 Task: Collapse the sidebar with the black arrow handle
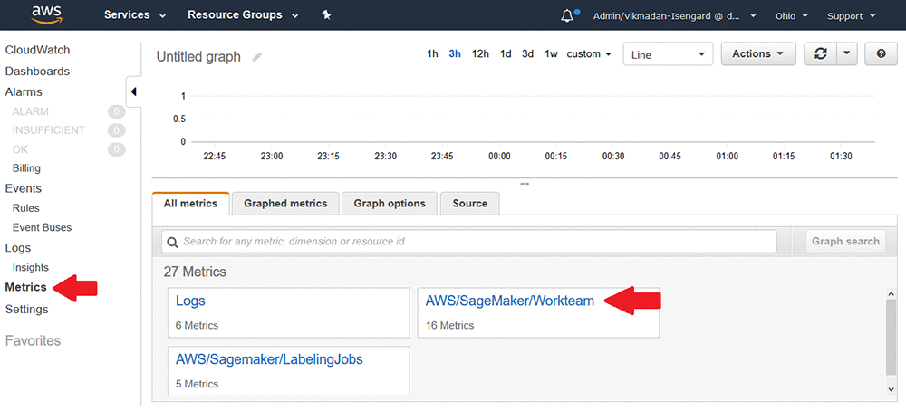[133, 91]
